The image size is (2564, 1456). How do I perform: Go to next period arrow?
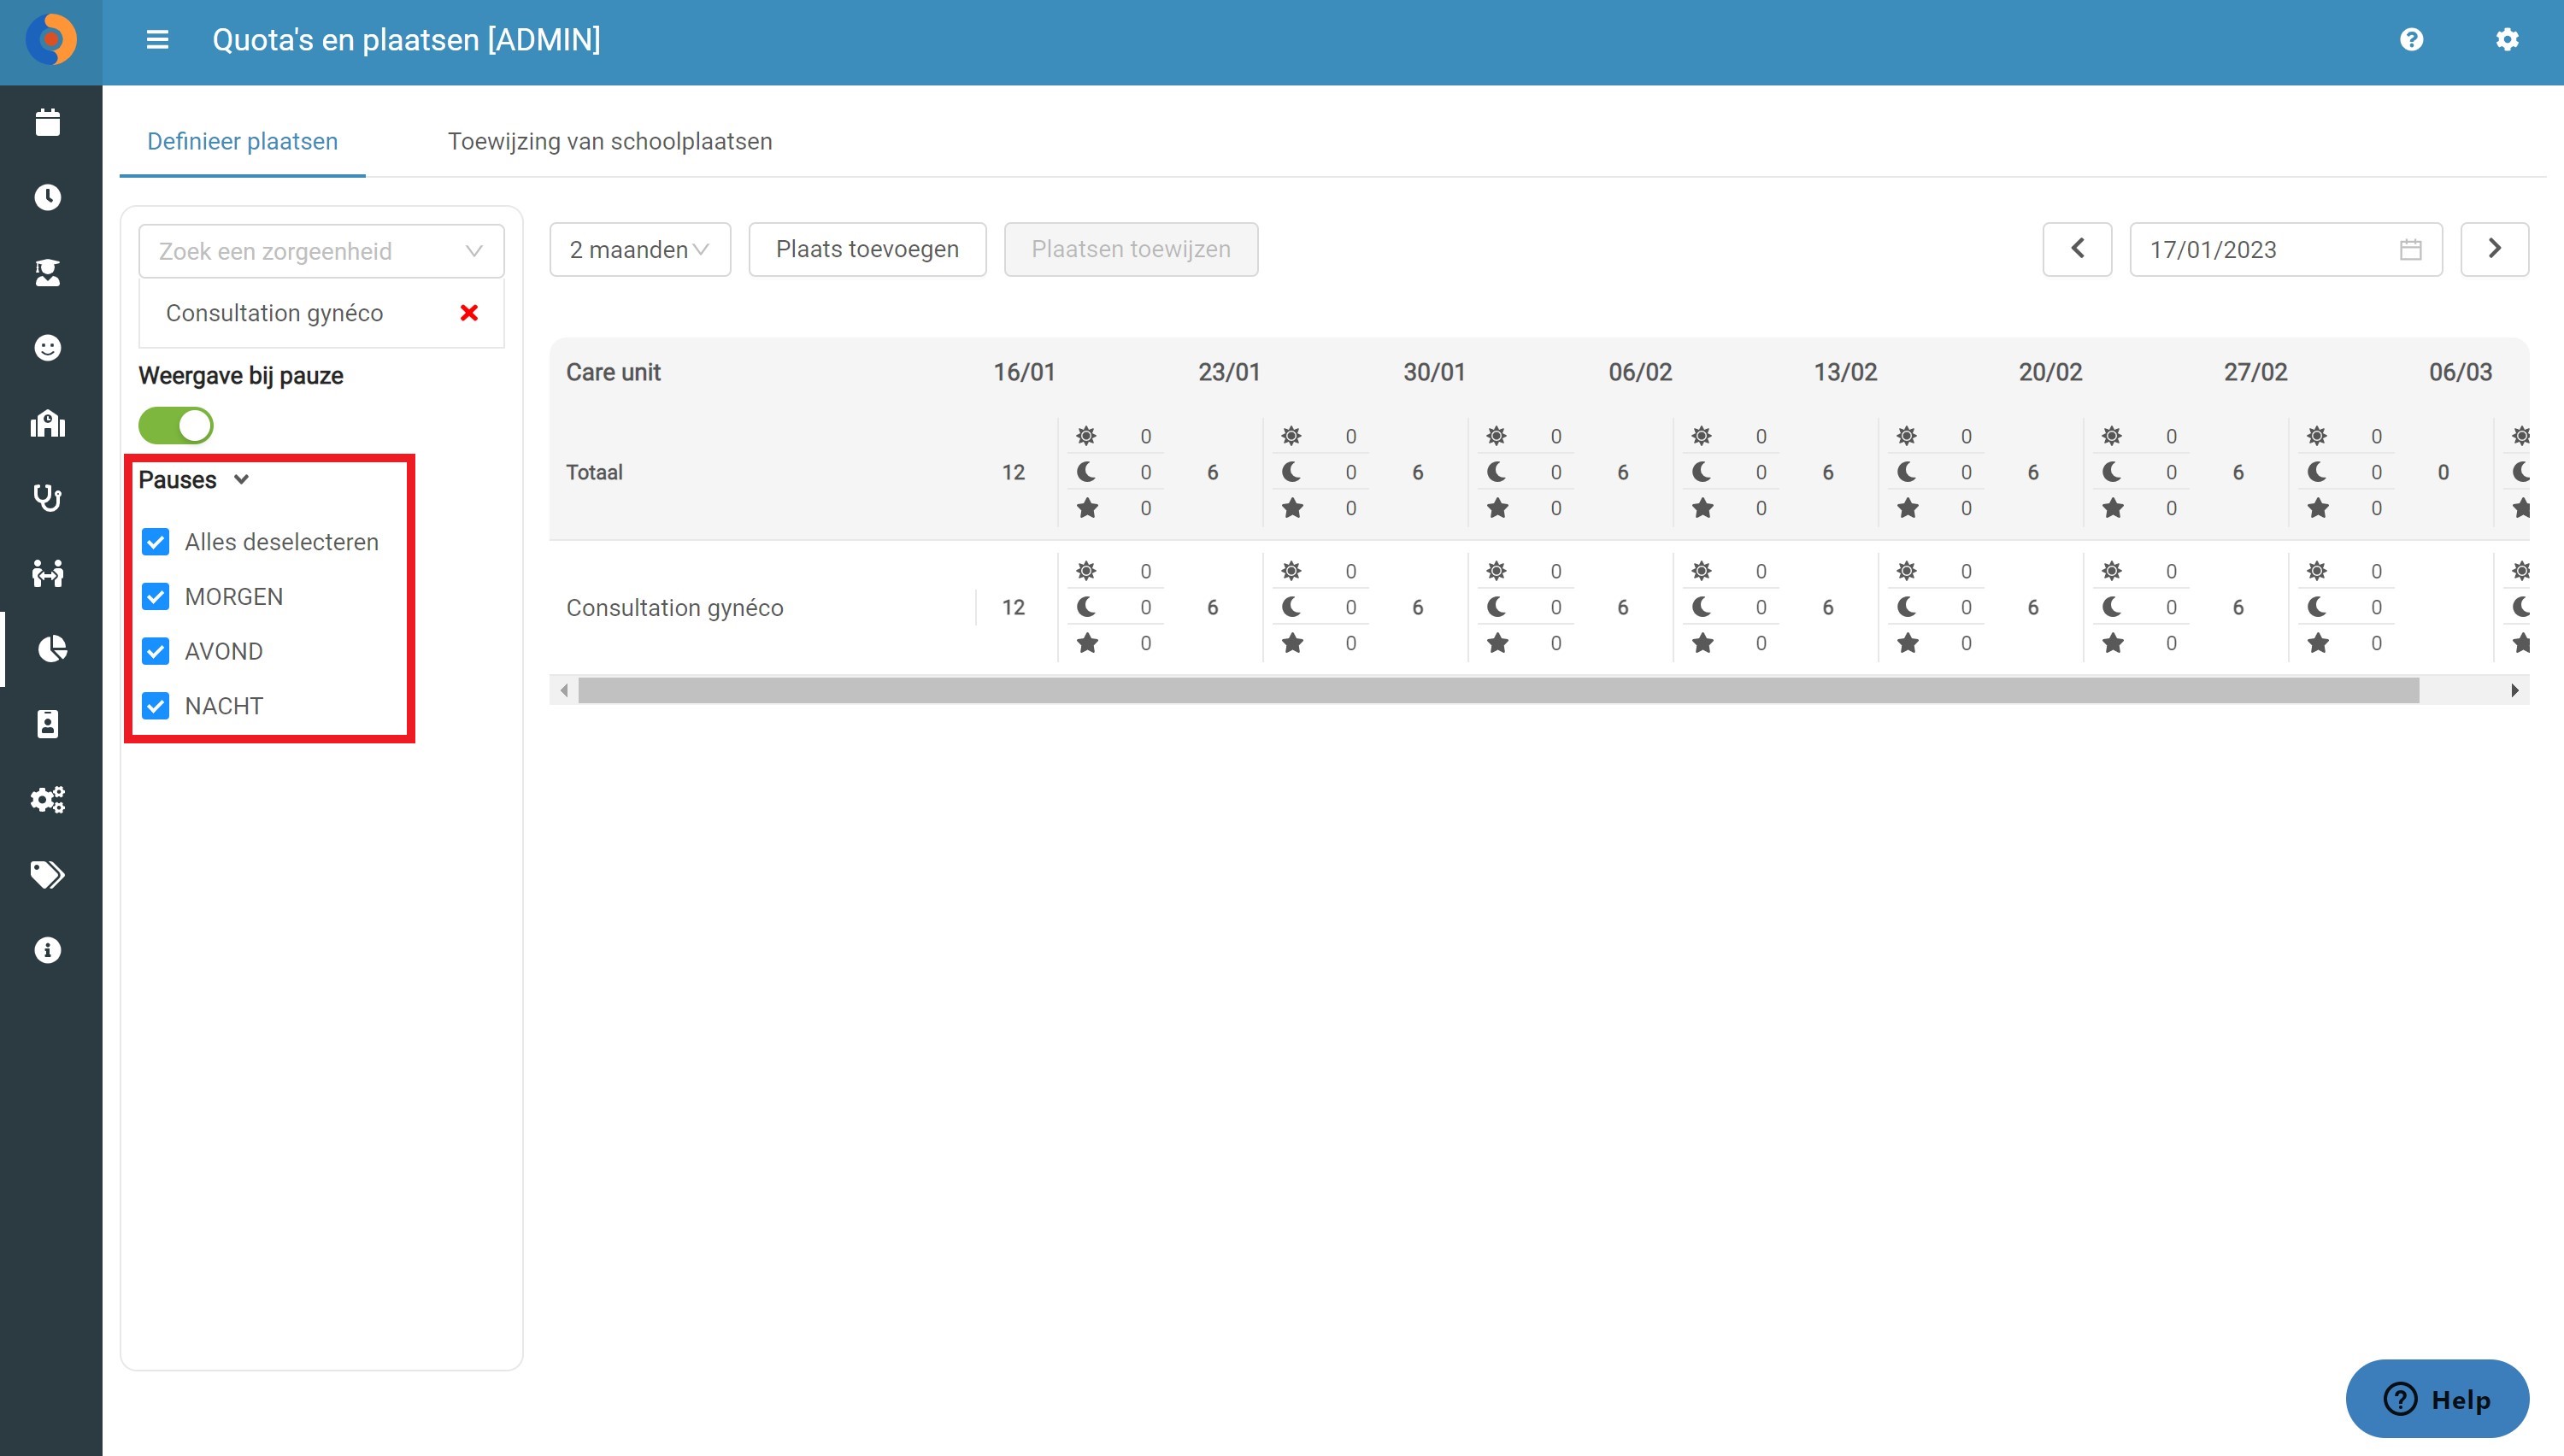click(x=2494, y=249)
